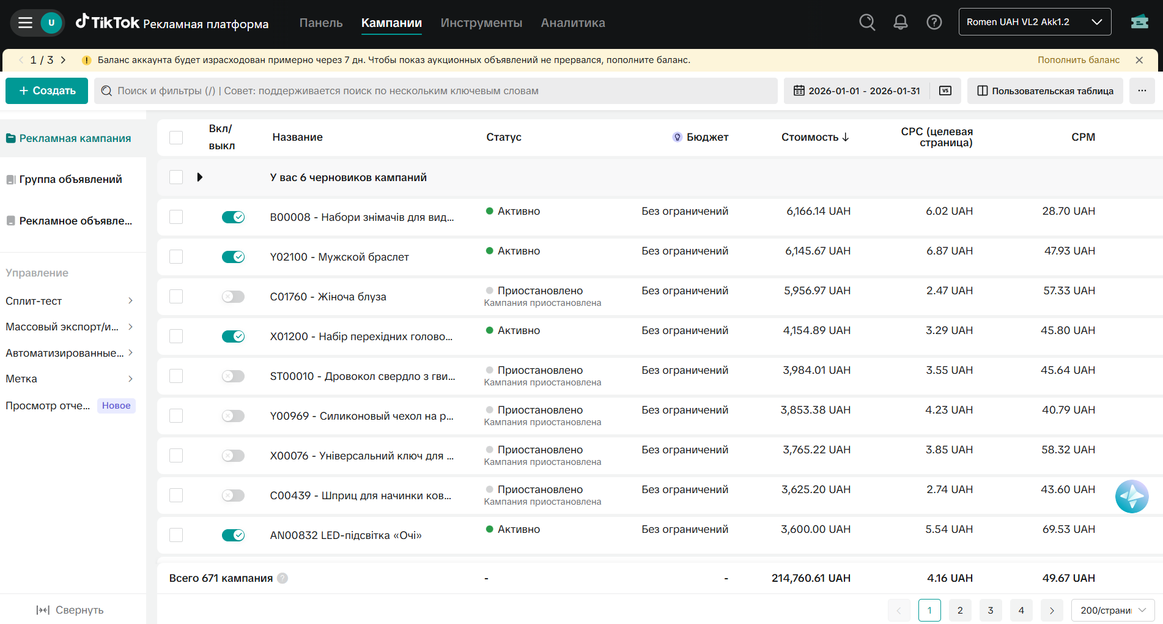Click the Создать button
1163x624 pixels.
[x=47, y=91]
